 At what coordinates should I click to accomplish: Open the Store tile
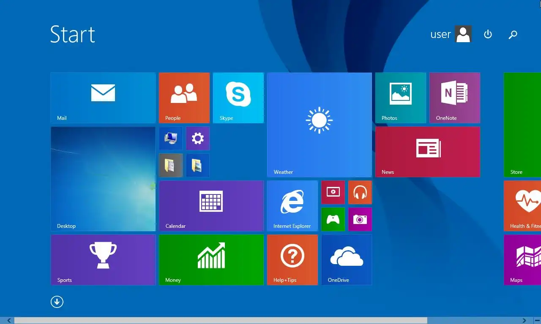[522, 125]
